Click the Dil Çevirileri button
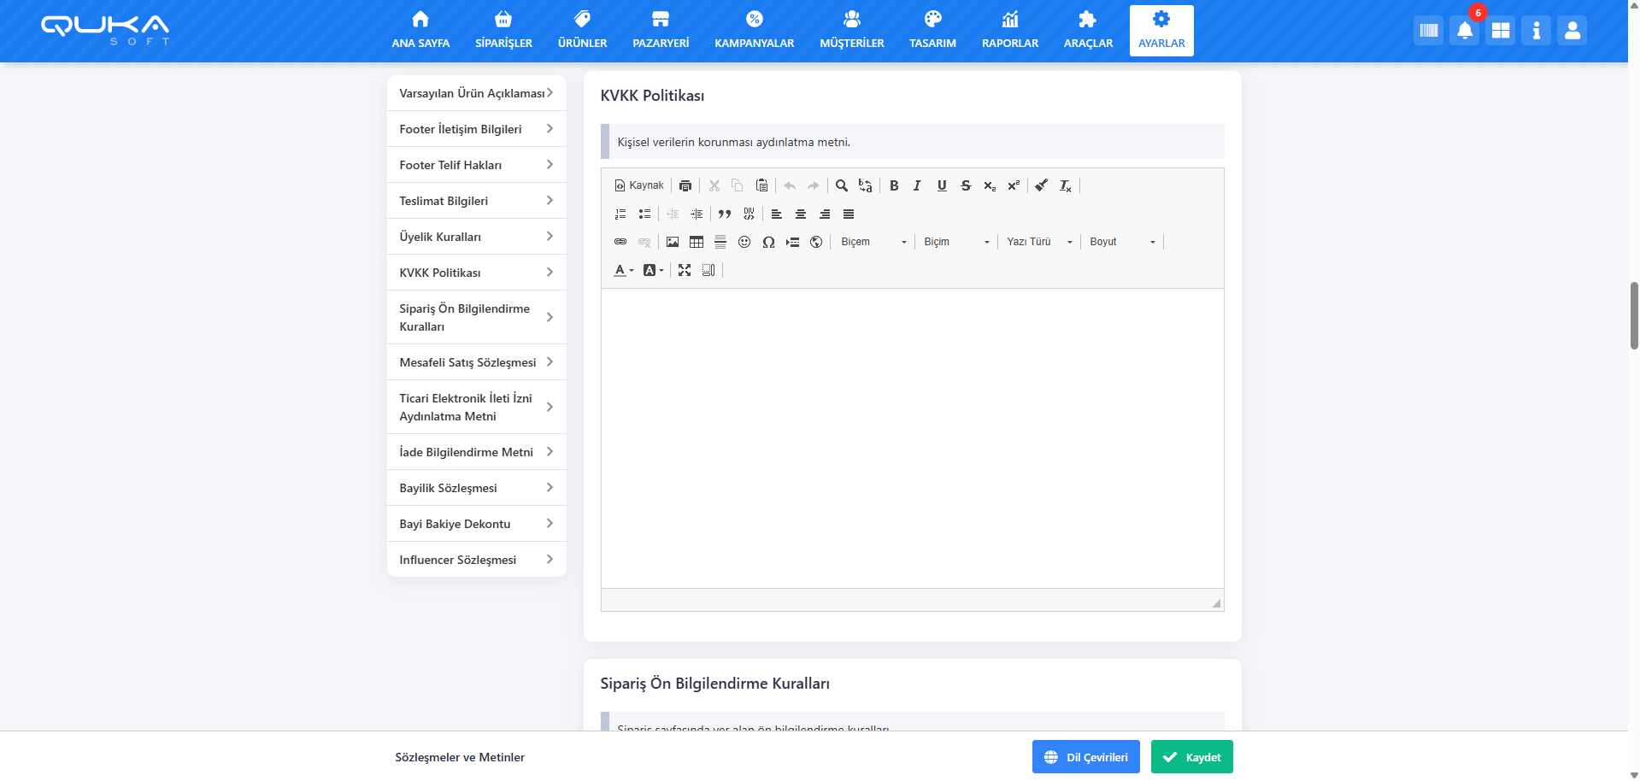The height and width of the screenshot is (781, 1640). coord(1085,757)
